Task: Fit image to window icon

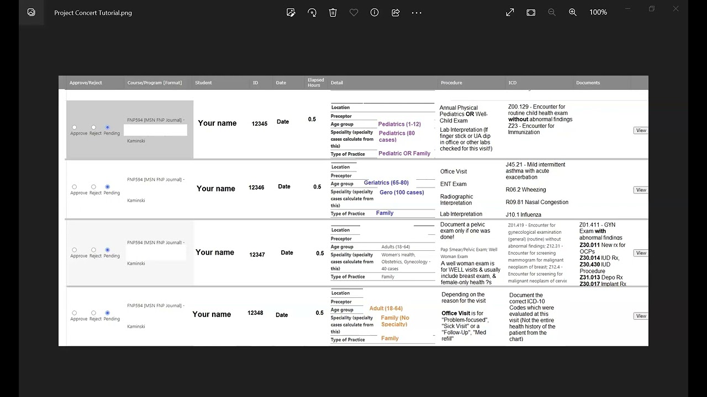Action: tap(531, 12)
